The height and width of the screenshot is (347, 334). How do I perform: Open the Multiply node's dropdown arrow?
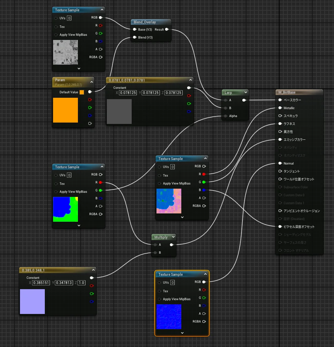pyautogui.click(x=173, y=237)
